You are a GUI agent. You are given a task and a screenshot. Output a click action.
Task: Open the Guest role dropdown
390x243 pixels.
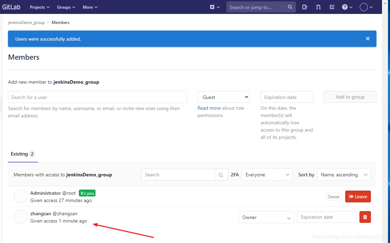[x=224, y=97]
